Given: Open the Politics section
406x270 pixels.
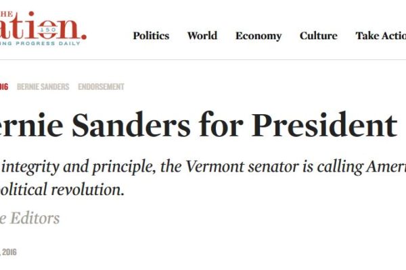Looking at the screenshot, I should (152, 36).
